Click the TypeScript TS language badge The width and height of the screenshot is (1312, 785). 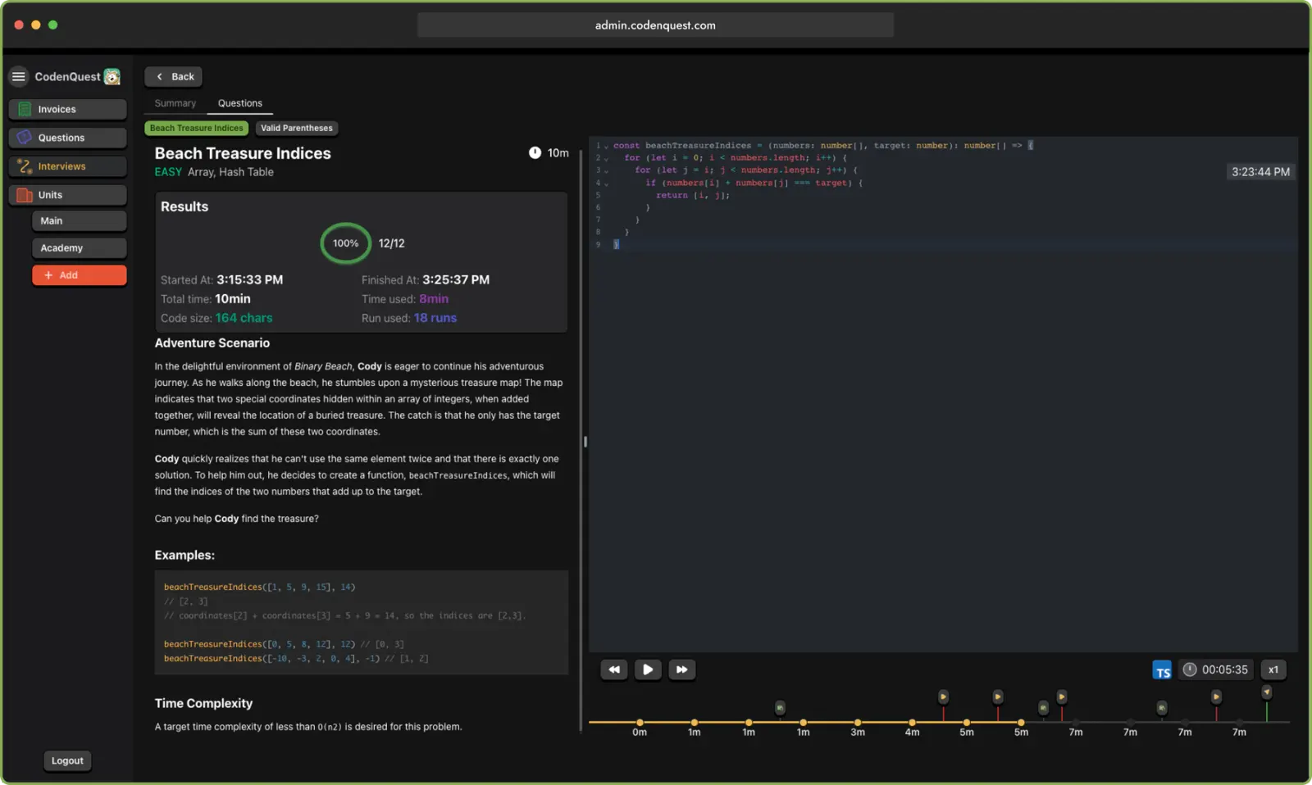1162,670
